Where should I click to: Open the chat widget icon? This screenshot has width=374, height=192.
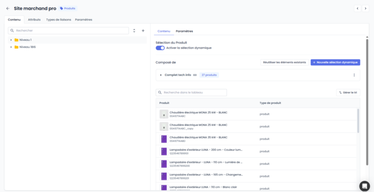tap(364, 186)
